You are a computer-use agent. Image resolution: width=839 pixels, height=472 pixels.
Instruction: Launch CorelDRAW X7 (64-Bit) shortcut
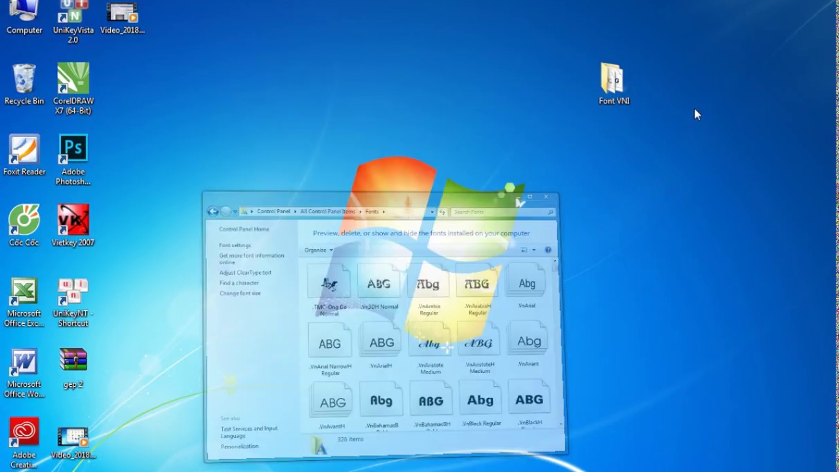(x=73, y=89)
